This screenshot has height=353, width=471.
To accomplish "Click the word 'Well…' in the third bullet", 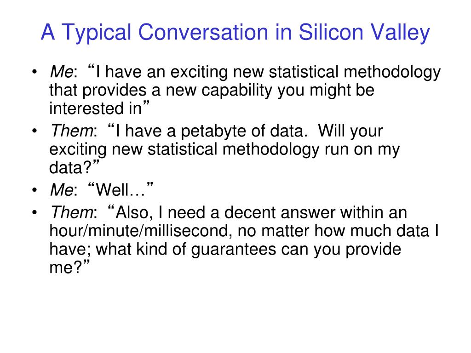I will 120,190.
